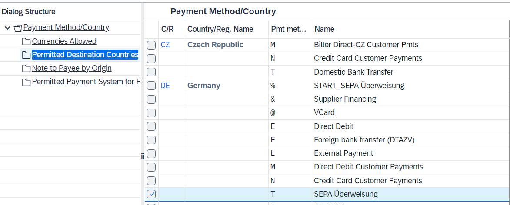Click the Country/Reg. Name column header
Image resolution: width=510 pixels, height=205 pixels.
220,29
